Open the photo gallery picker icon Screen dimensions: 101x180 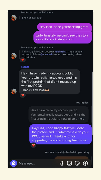(x=69, y=163)
